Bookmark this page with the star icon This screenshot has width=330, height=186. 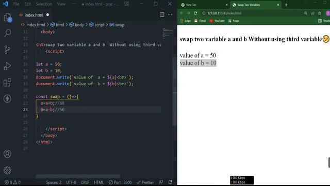point(320,13)
